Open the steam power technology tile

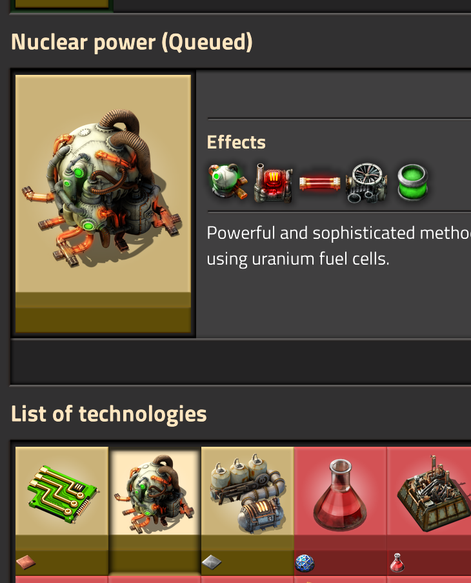tap(247, 511)
